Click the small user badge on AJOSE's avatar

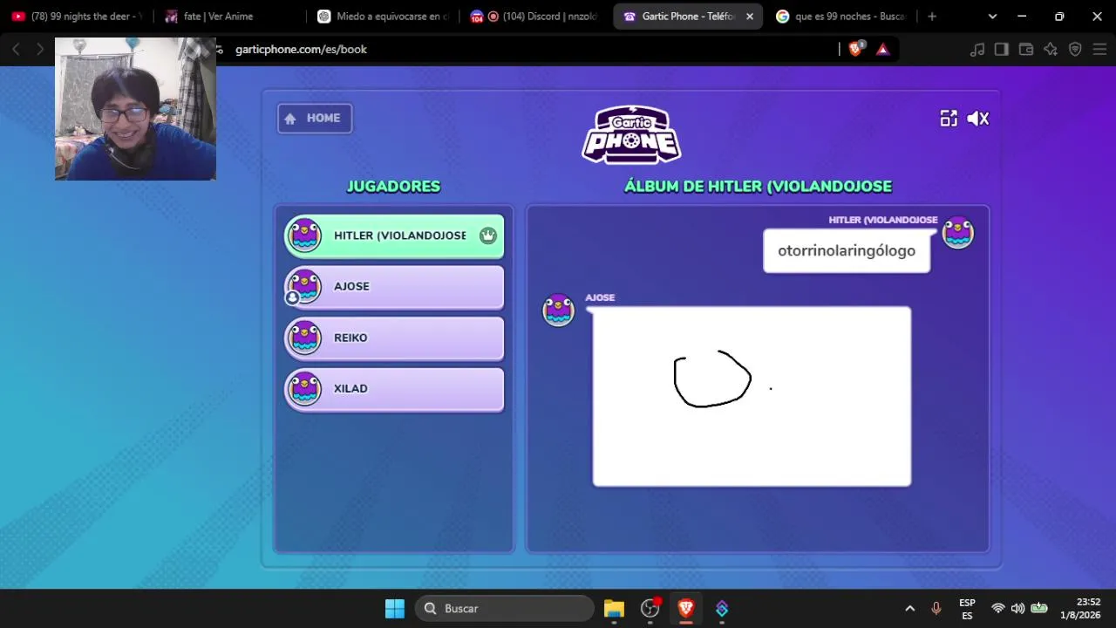click(293, 297)
